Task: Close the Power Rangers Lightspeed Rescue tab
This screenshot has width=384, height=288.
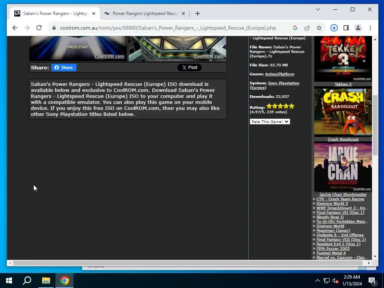Action: (x=183, y=14)
